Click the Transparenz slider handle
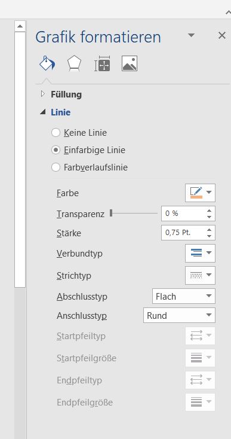Screen dimensions: 231x439 pyautogui.click(x=111, y=214)
